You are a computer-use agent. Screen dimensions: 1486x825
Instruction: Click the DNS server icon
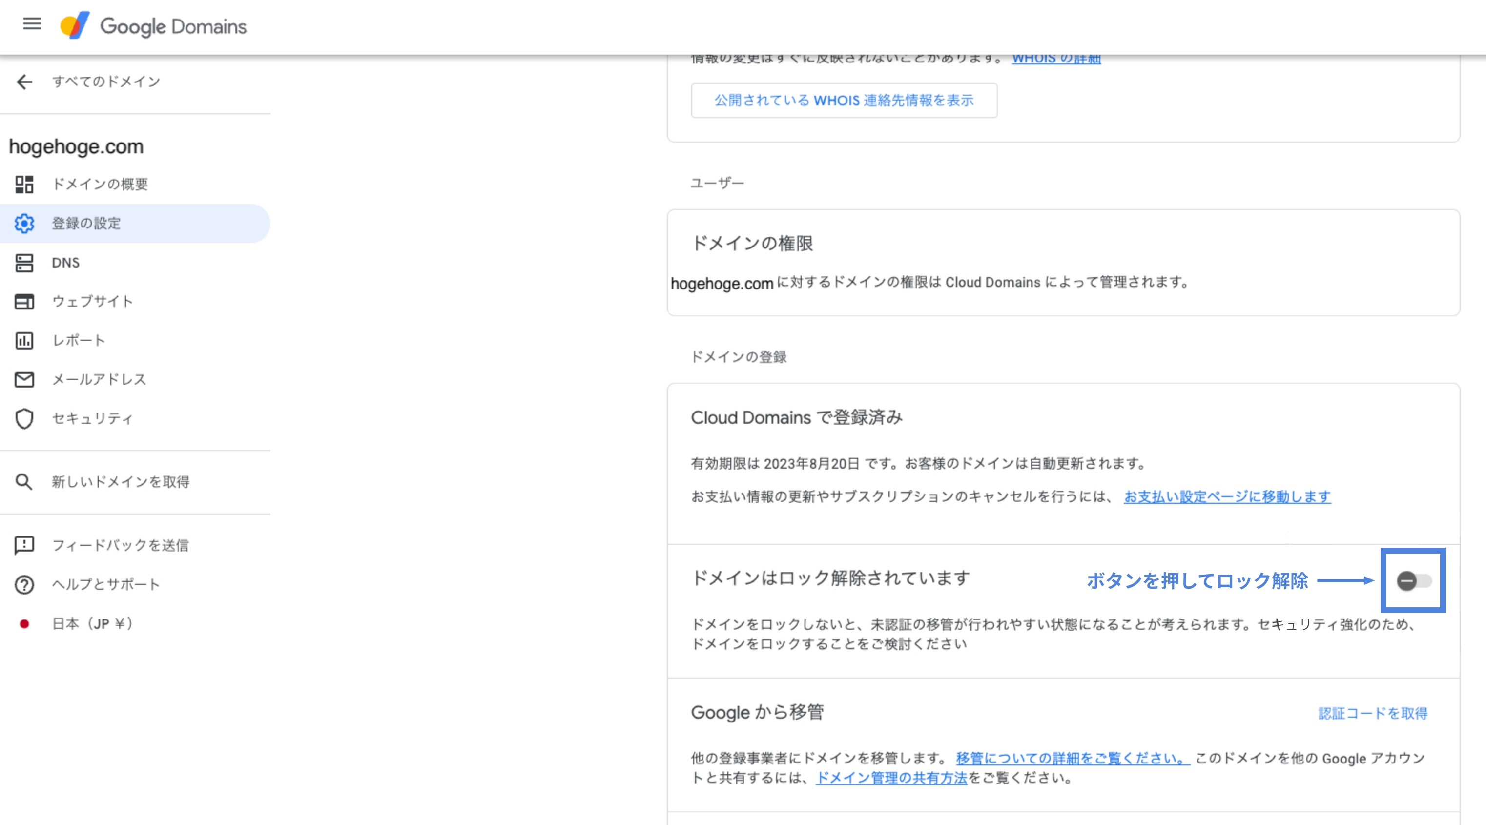coord(24,263)
